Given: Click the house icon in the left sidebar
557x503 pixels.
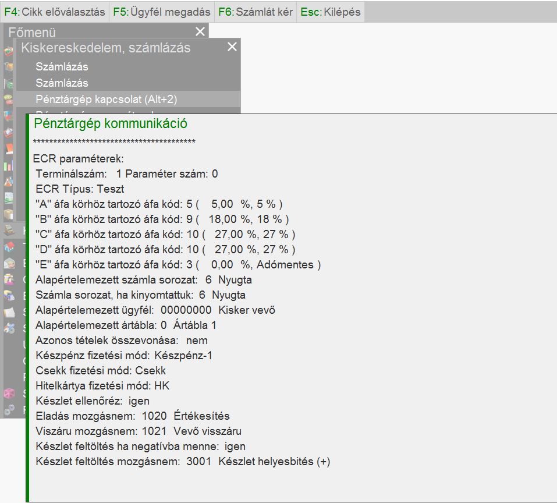Looking at the screenshot, I should 9,246.
